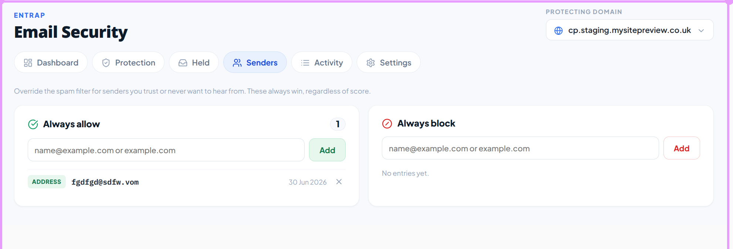Click the green Add button
Viewport: 733px width, 249px height.
point(327,150)
